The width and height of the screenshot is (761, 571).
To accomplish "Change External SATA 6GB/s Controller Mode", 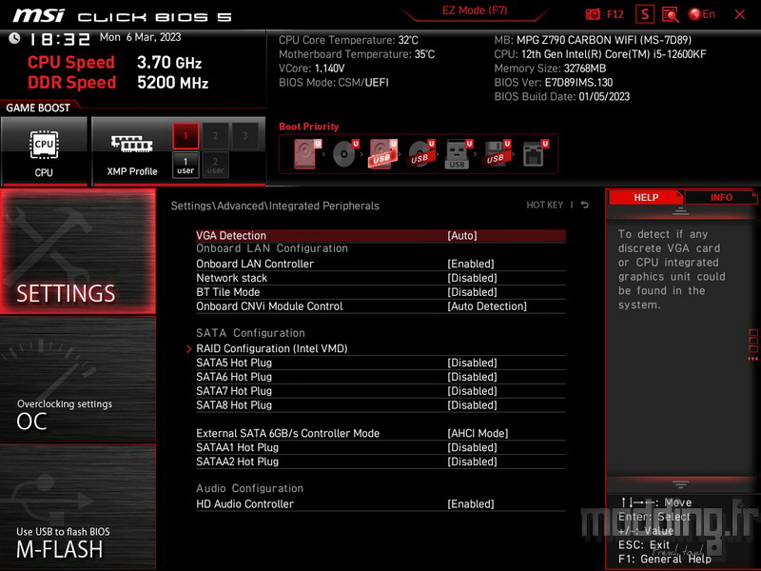I will tap(380, 433).
